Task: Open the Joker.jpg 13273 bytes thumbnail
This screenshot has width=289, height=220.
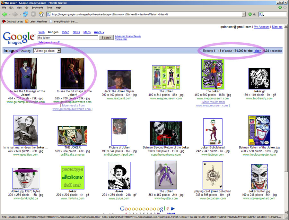Action: click(26, 179)
